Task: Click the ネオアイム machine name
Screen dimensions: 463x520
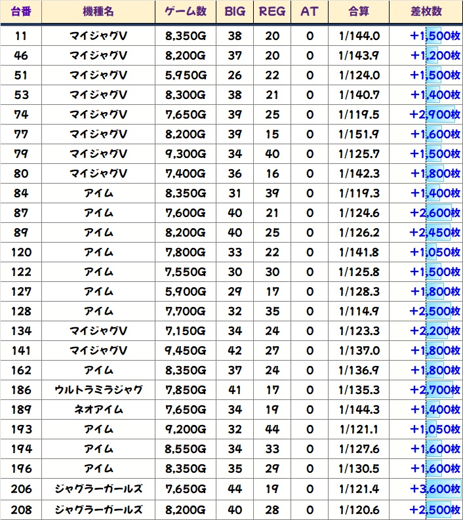Action: click(98, 410)
